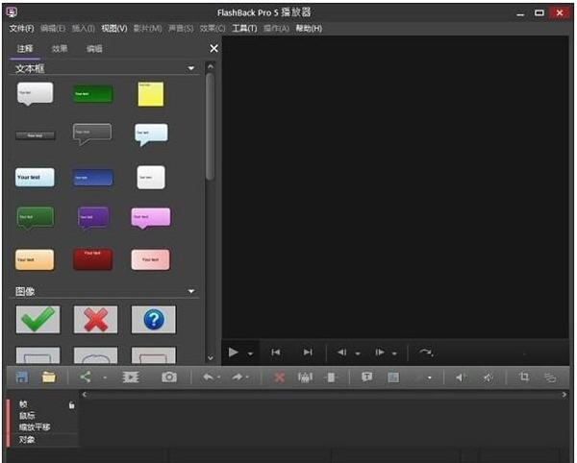Collapse the 文本框 section arrow
The image size is (577, 463).
pyautogui.click(x=191, y=69)
